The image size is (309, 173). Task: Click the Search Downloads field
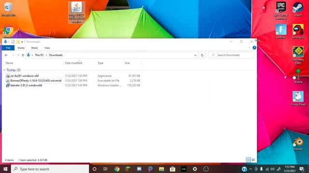pyautogui.click(x=231, y=55)
